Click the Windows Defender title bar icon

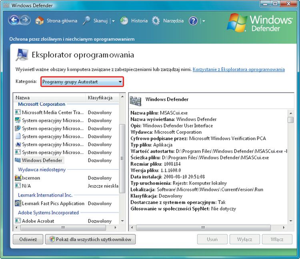click(6, 5)
